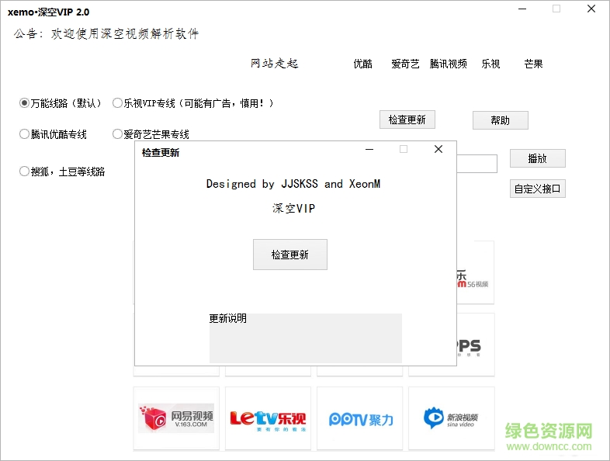Click the 网站走起 label
The width and height of the screenshot is (610, 461).
274,64
